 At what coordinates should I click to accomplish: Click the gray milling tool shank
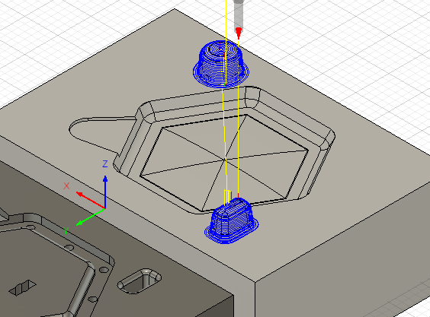point(239,14)
